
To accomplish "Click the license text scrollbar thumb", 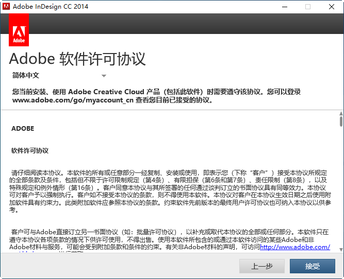I will pos(341,121).
